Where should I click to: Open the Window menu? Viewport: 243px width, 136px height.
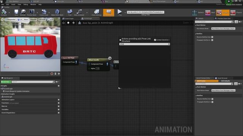pyautogui.click(x=33, y=5)
